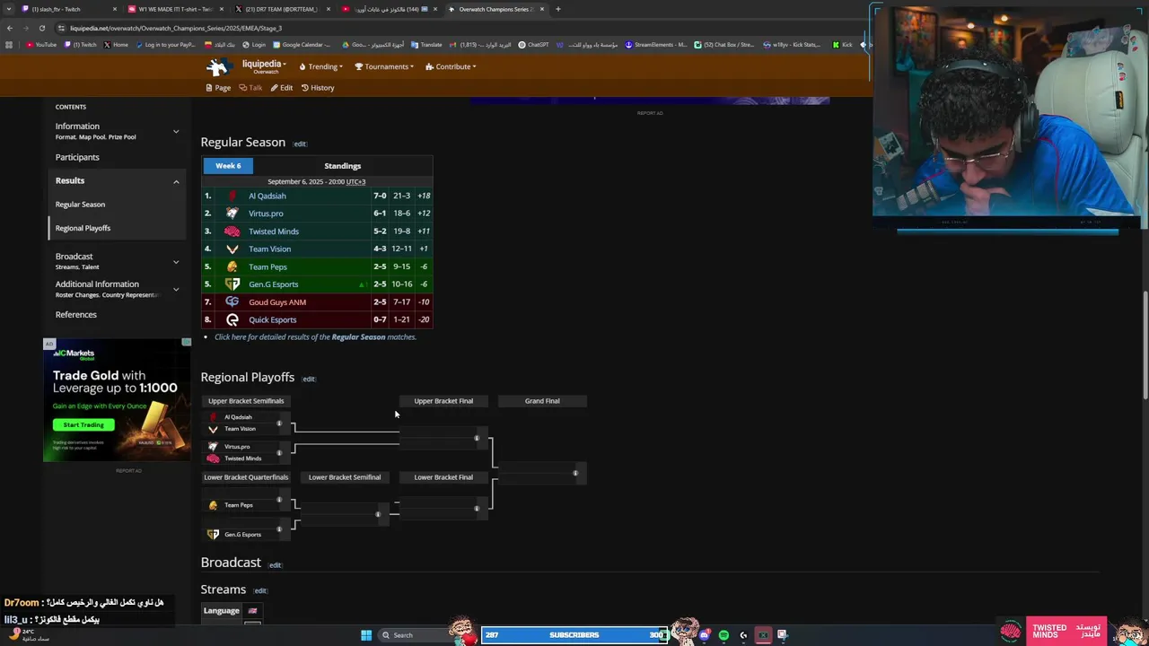
Task: Reload the page
Action: click(41, 28)
